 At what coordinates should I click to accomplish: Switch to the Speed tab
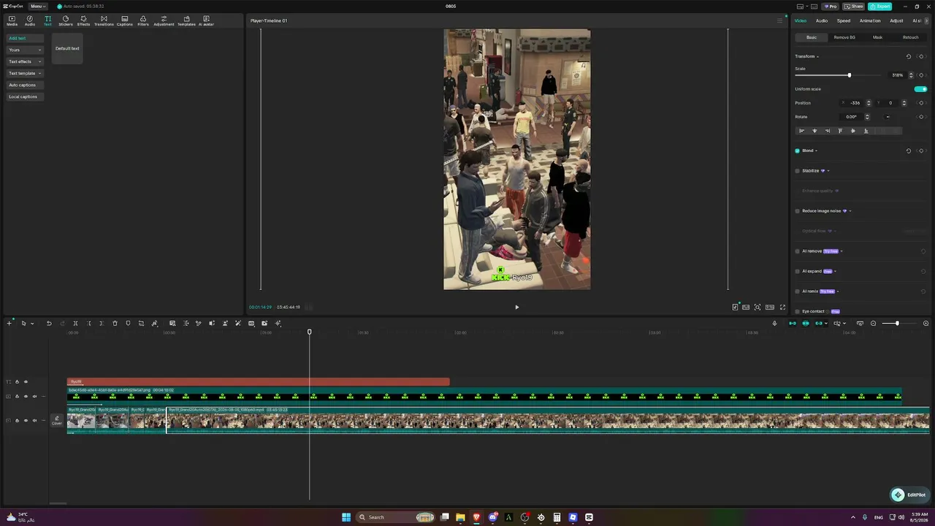(x=844, y=20)
